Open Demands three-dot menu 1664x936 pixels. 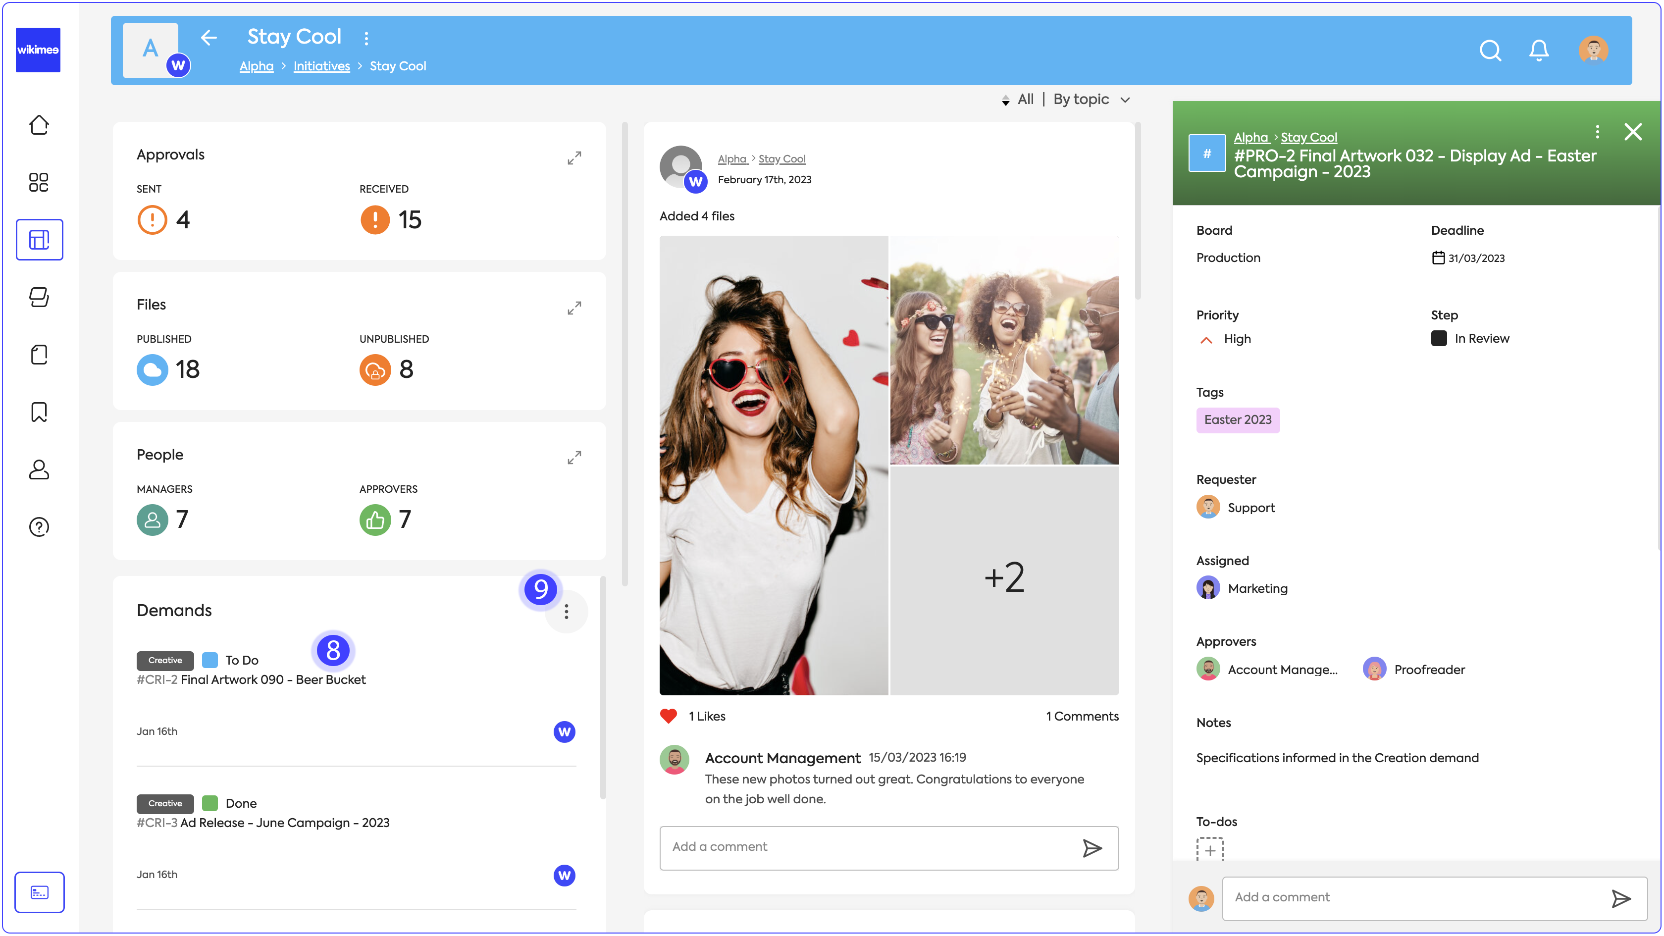[x=566, y=612]
